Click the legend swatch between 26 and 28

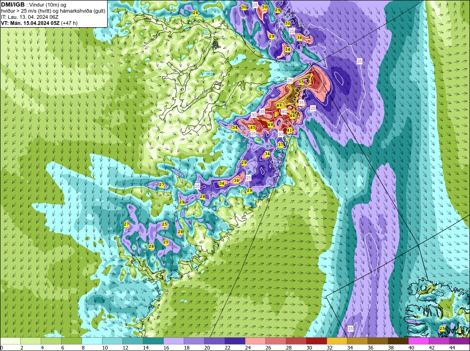[276, 341]
